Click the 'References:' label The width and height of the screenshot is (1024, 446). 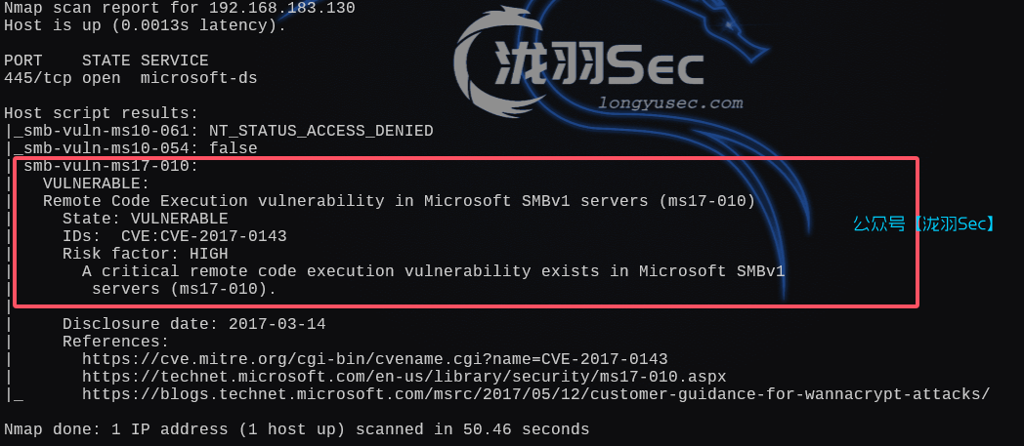(x=115, y=342)
